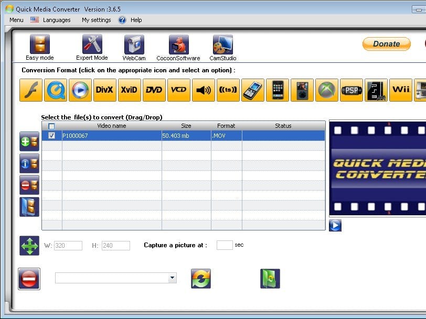Sort by Format column header
This screenshot has width=426, height=319.
click(x=226, y=126)
